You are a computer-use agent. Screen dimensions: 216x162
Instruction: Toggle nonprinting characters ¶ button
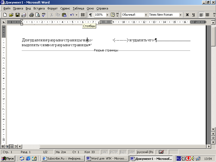(x=90, y=15)
